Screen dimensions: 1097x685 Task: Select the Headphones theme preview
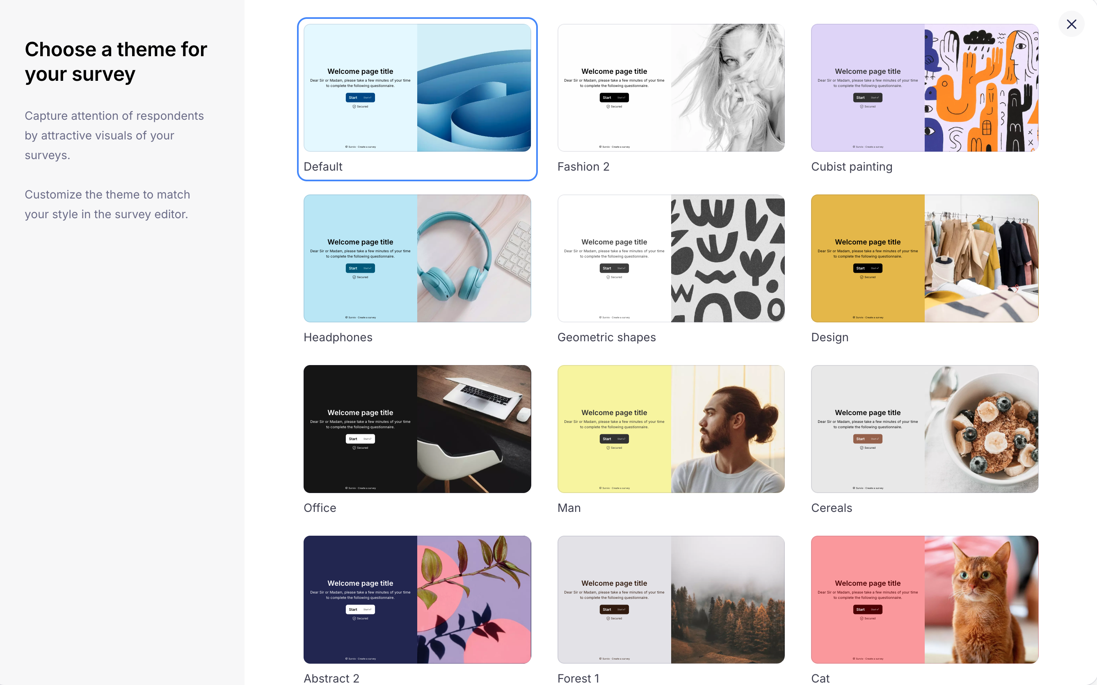point(417,258)
